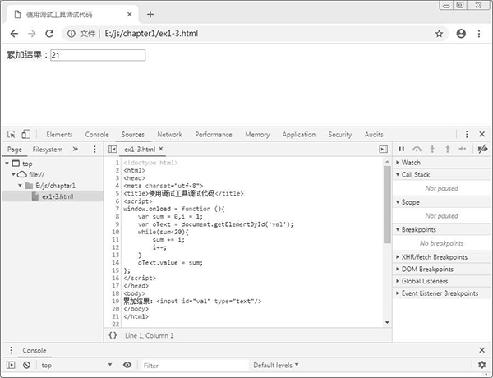View site information icon in address bar
This screenshot has width=493, height=378.
pyautogui.click(x=71, y=34)
